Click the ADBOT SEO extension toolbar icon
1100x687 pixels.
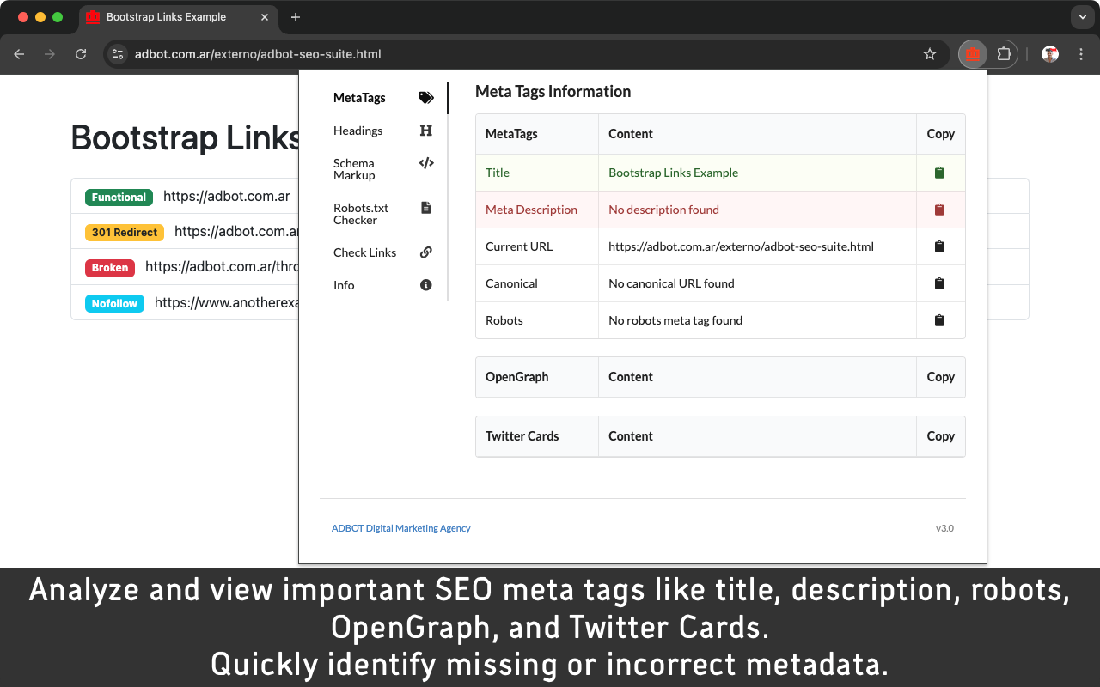pyautogui.click(x=973, y=54)
